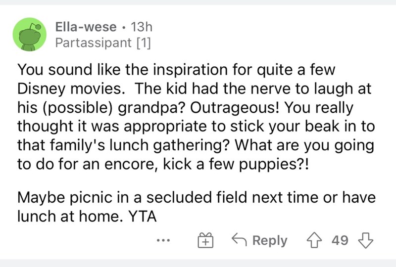396x267 pixels.
Task: Click the Reply text button
Action: click(x=270, y=240)
